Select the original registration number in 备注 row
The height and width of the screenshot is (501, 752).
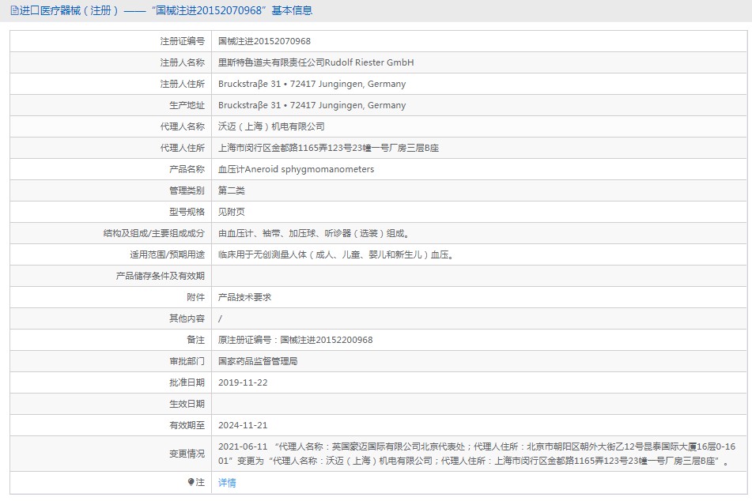click(x=295, y=340)
